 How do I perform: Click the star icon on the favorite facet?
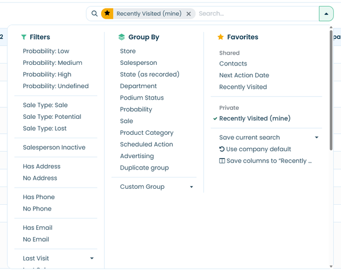(107, 14)
